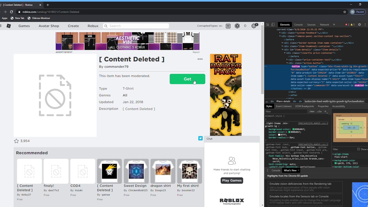Collapse the item-details div node
368x207 pixels.
click(x=282, y=49)
